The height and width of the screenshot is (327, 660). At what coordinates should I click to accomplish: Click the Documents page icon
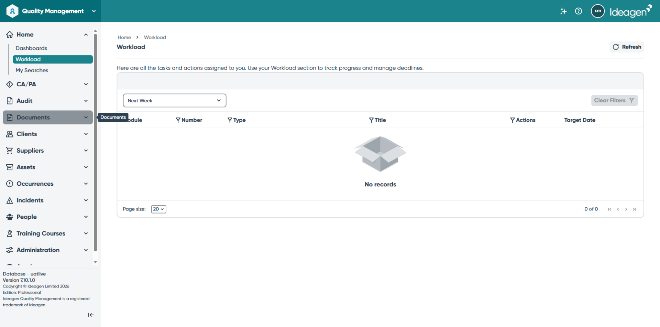coord(10,117)
